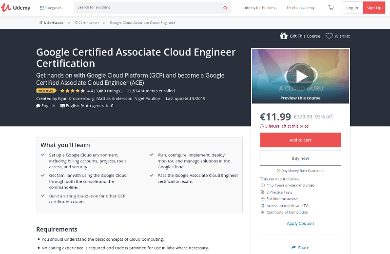Image resolution: width=390 pixels, height=254 pixels.
Task: Click the 93% off text
Action: [324, 117]
